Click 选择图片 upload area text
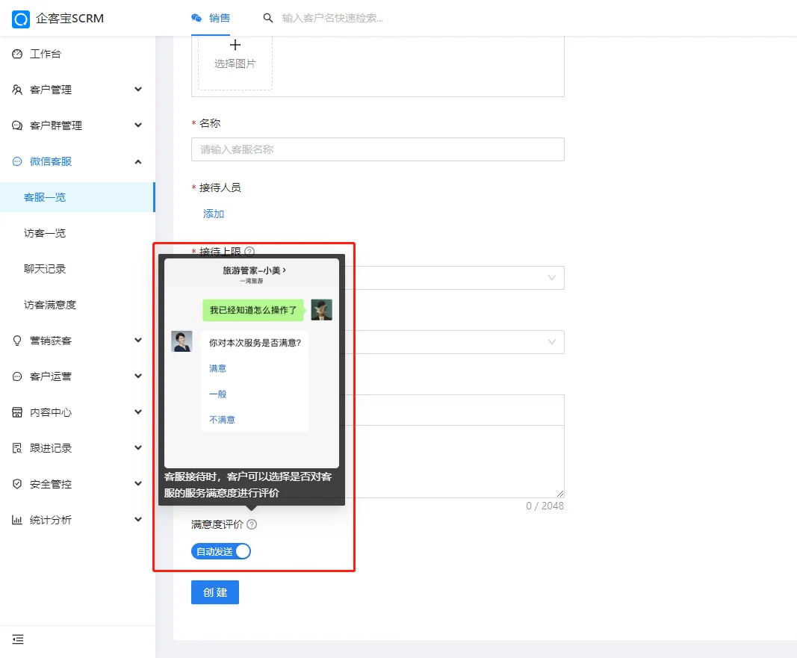This screenshot has height=658, width=797. pos(235,63)
